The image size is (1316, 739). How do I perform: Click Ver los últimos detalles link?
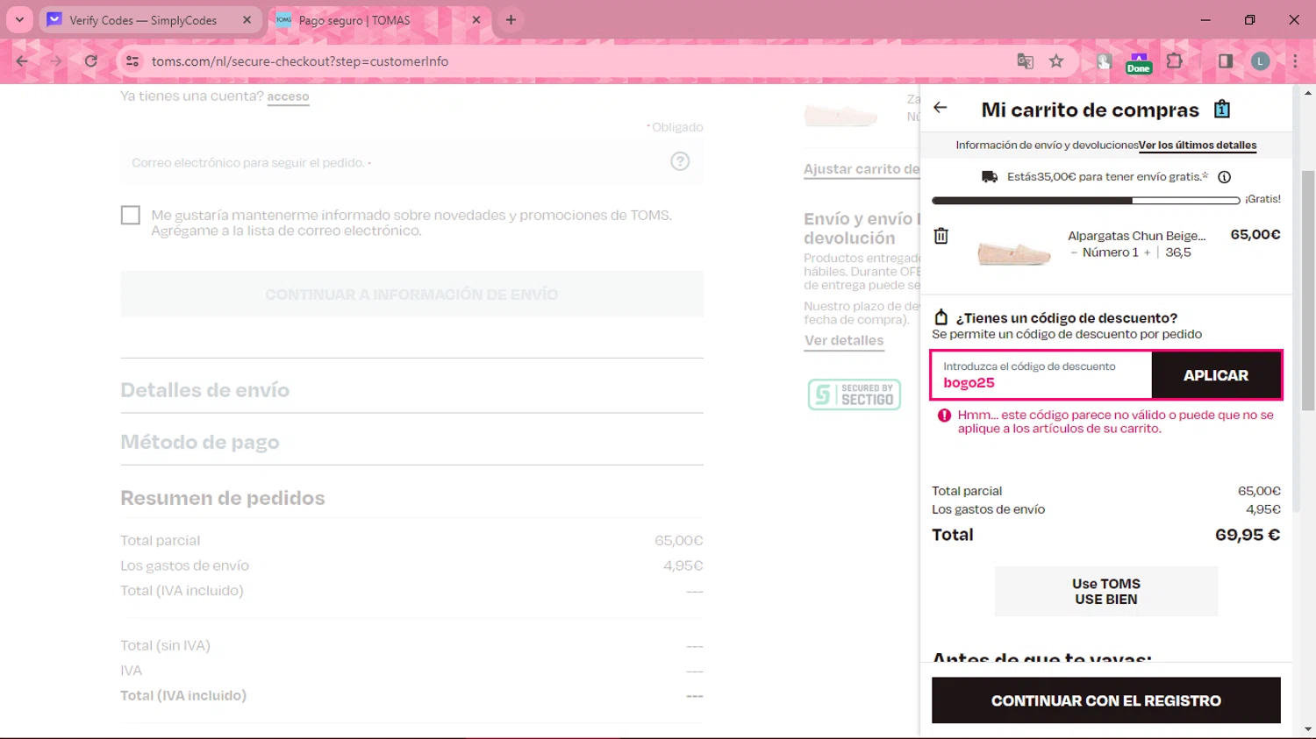1198,146
